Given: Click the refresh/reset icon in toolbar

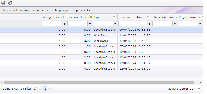Looking at the screenshot, I should [x=10, y=3].
